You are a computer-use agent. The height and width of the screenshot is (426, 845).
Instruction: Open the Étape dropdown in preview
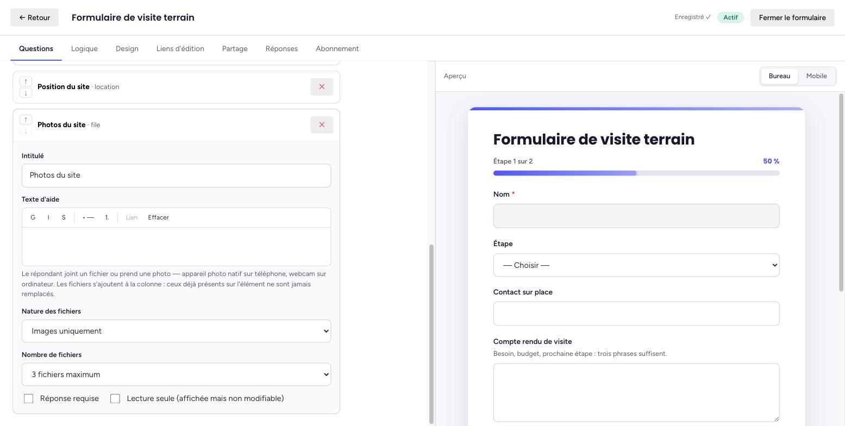pos(636,265)
